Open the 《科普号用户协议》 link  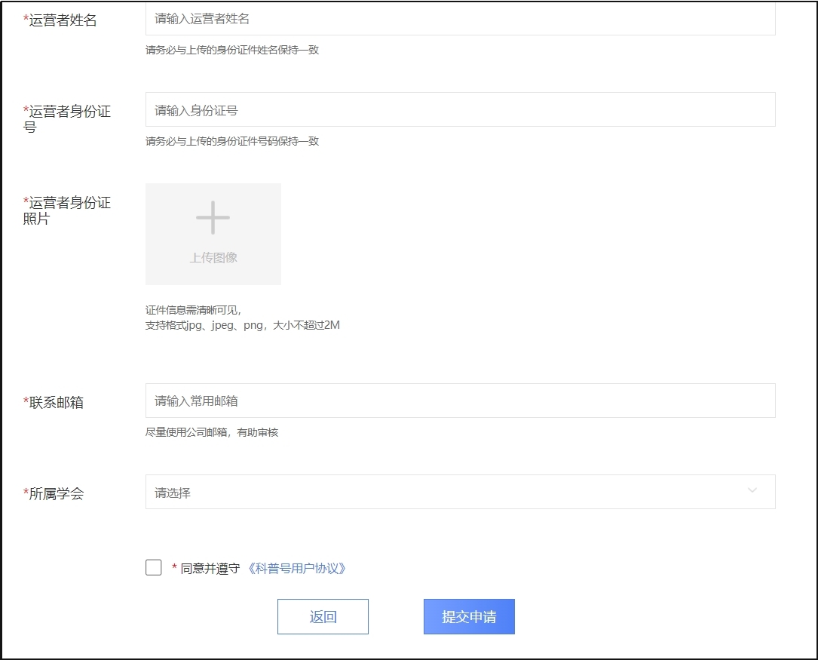coord(297,568)
